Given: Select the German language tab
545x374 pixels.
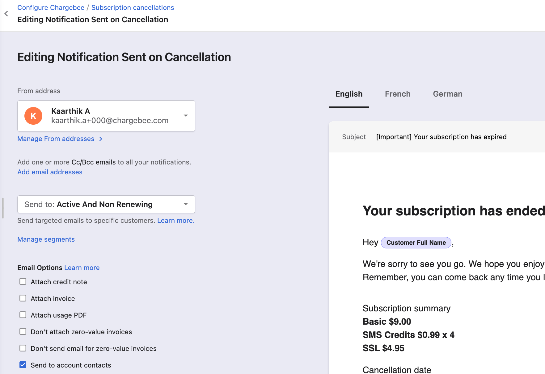Looking at the screenshot, I should [447, 94].
